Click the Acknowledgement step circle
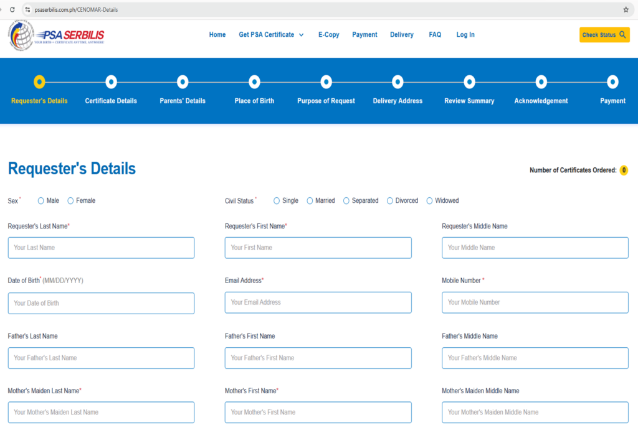Screen dimensions: 638x425 click(x=541, y=82)
